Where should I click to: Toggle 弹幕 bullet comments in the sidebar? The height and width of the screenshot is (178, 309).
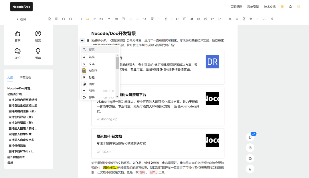pyautogui.click(x=37, y=53)
